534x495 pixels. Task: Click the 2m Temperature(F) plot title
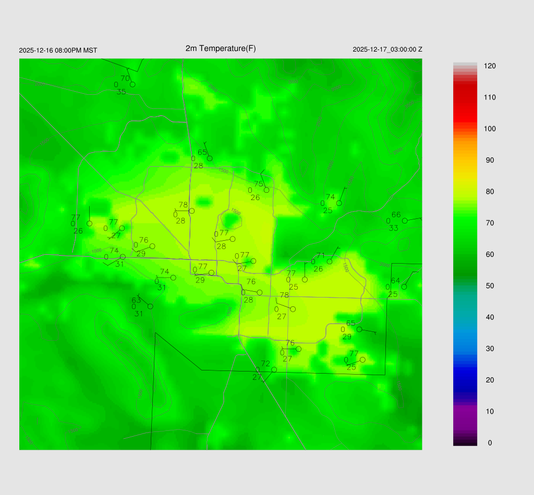click(x=221, y=48)
